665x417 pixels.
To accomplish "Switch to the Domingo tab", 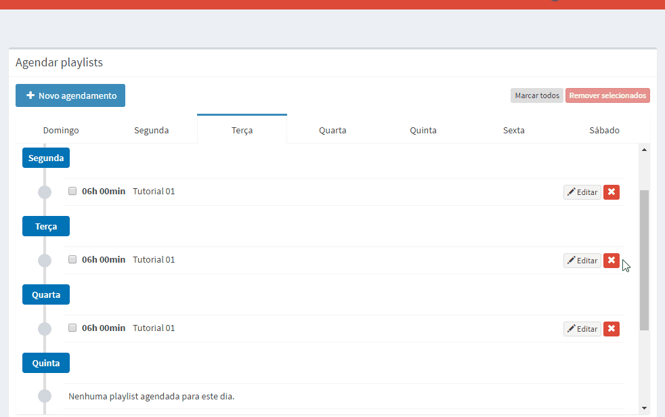I will click(61, 130).
